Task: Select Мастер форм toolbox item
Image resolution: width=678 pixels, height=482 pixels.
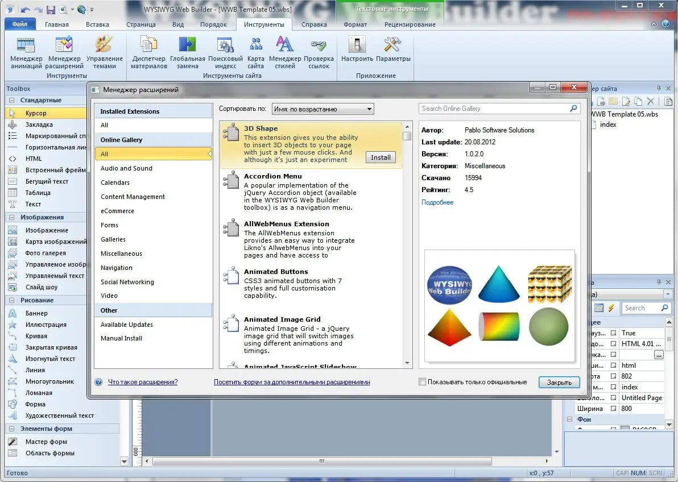Action: tap(46, 442)
